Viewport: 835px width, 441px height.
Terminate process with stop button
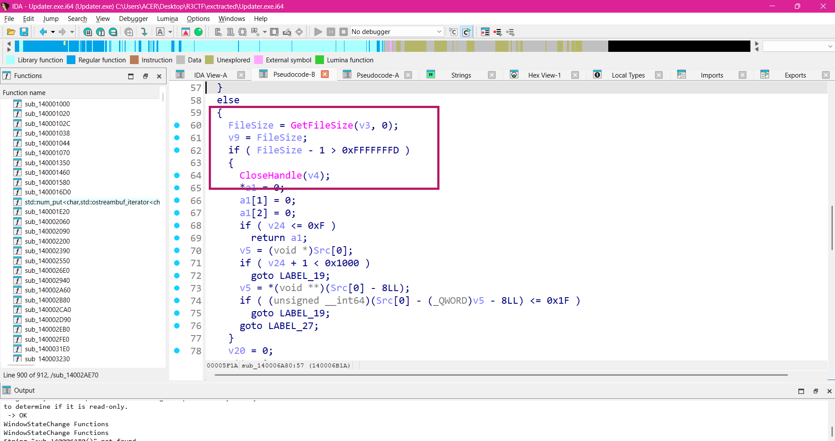pos(344,32)
